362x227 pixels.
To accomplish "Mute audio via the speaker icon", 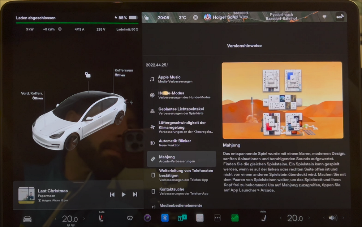I will (x=333, y=218).
